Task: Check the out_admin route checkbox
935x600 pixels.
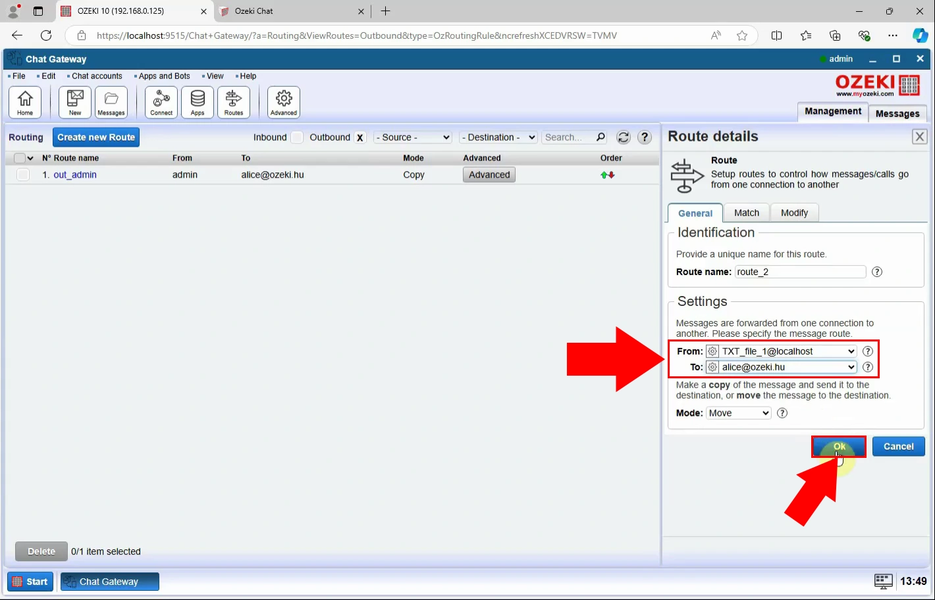Action: coord(23,174)
